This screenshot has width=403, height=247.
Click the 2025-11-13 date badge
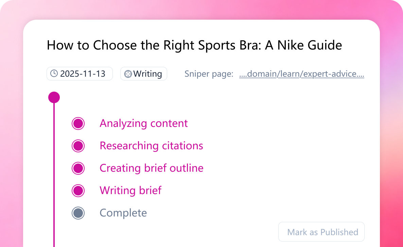pos(80,74)
